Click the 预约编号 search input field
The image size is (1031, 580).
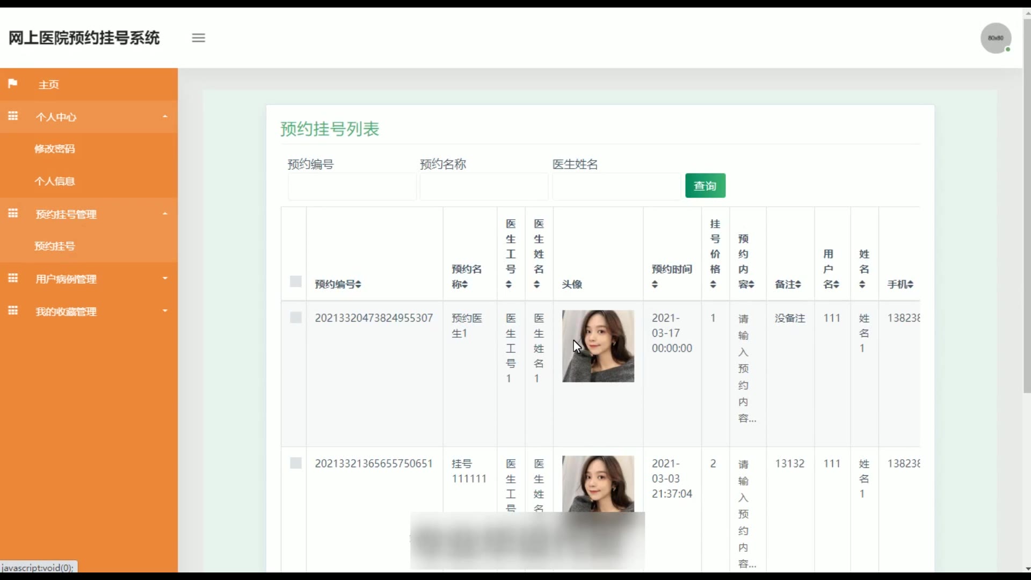tap(352, 187)
